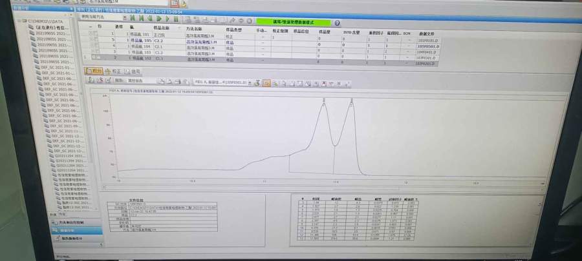
Task: Switch to the 信号 tab
Action: click(133, 72)
